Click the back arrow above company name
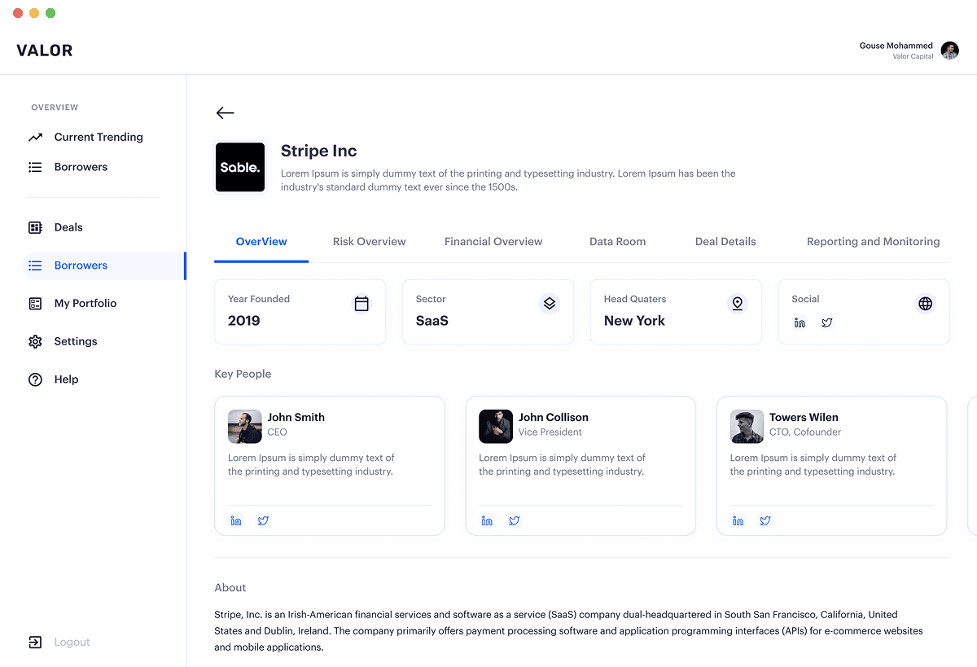This screenshot has width=977, height=667. point(226,113)
